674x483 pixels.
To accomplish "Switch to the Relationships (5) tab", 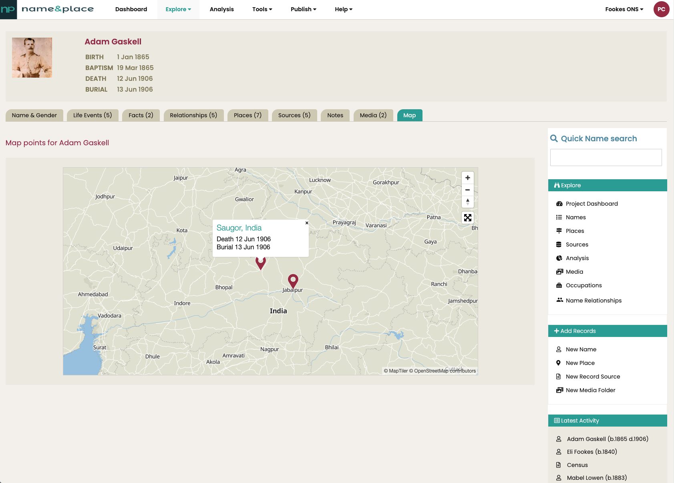I will pyautogui.click(x=193, y=115).
